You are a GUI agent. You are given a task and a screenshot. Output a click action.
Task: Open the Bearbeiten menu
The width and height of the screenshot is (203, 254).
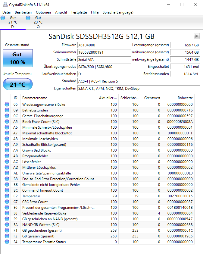[23, 12]
